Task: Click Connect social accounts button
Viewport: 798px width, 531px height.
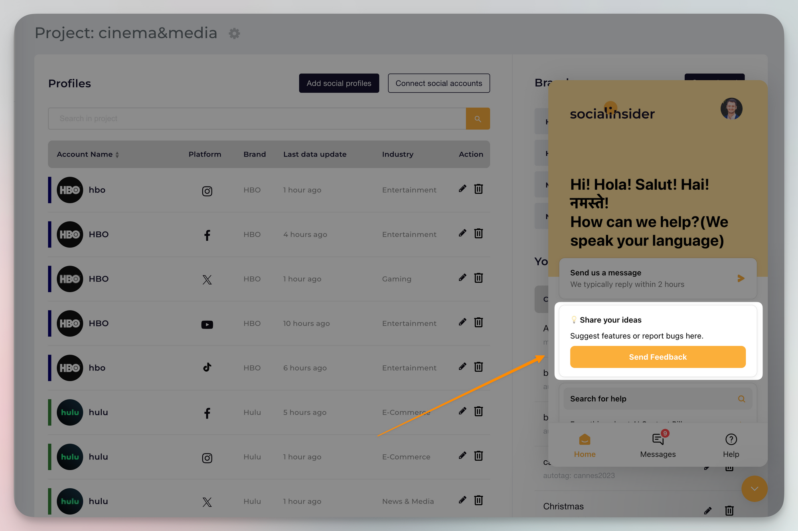Action: [x=439, y=83]
